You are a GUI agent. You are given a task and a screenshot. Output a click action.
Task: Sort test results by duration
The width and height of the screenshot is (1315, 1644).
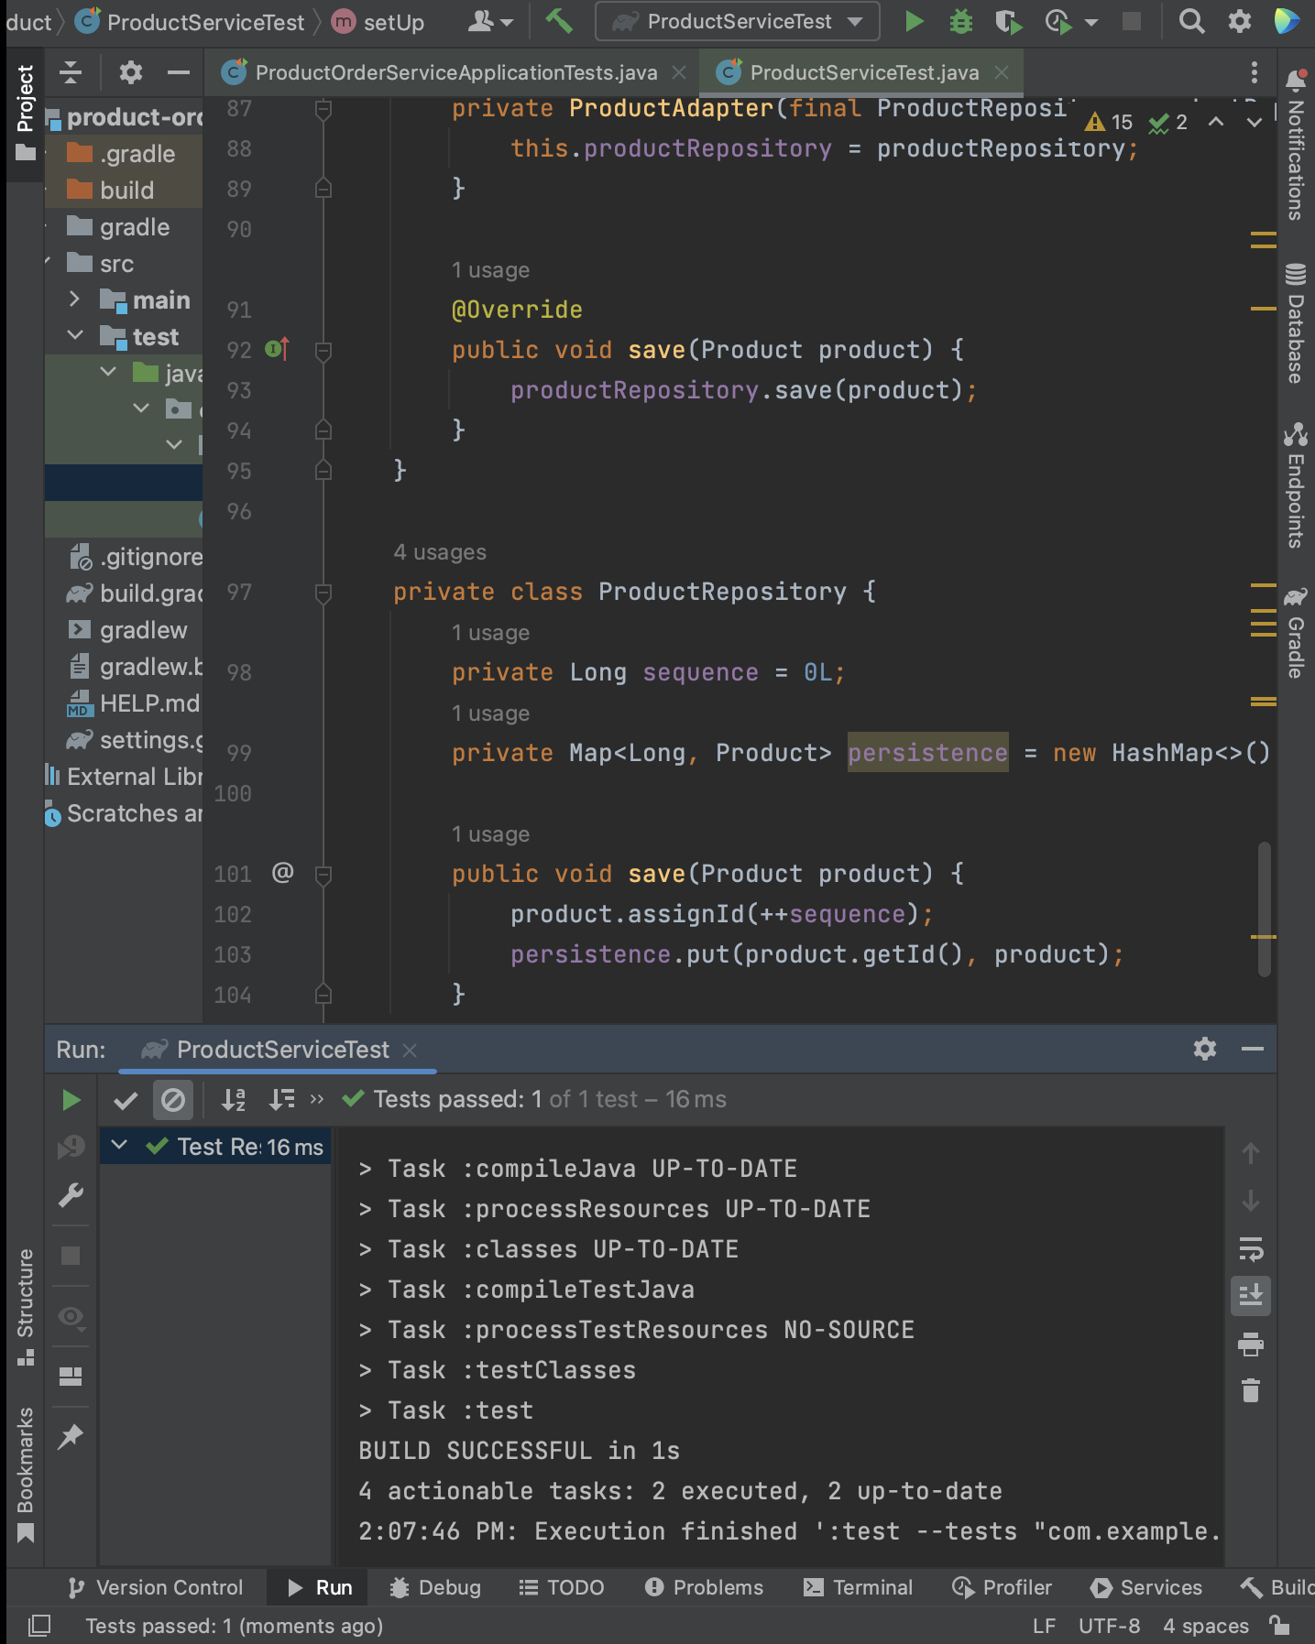tap(281, 1099)
